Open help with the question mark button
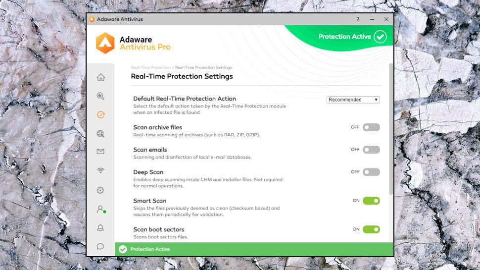The width and height of the screenshot is (480, 270). coord(358,19)
